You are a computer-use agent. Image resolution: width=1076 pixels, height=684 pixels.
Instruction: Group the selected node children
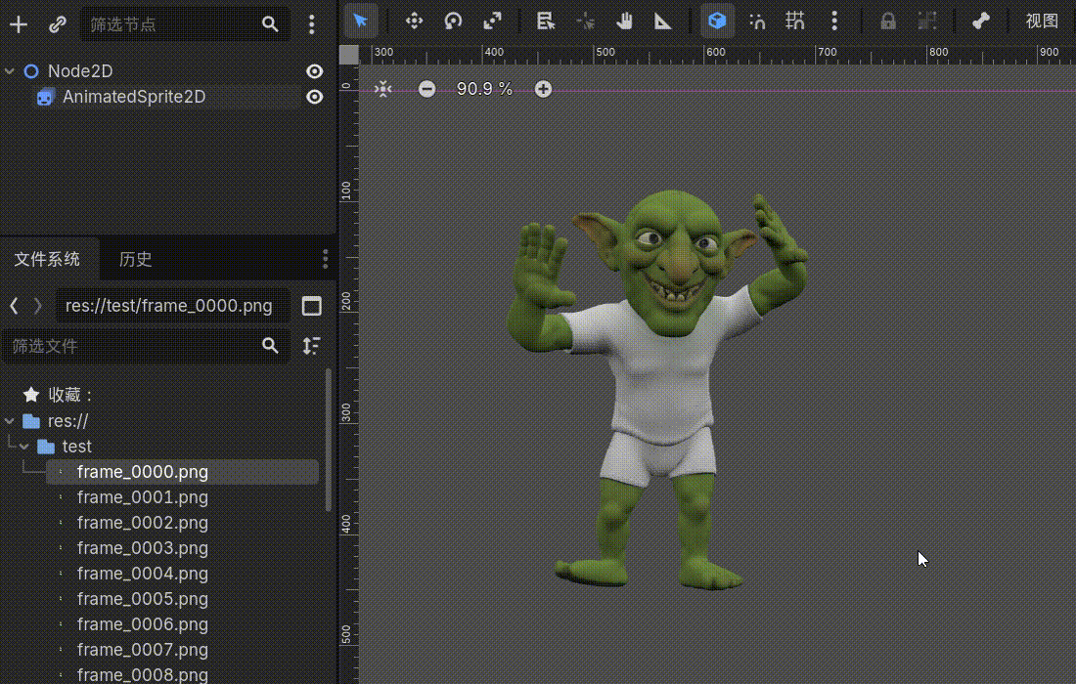tap(927, 21)
